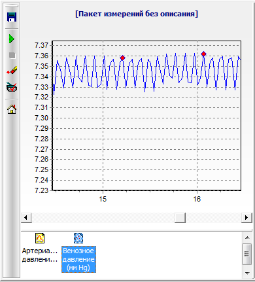Click the gray stop square button
The image size is (255, 282).
point(12,56)
